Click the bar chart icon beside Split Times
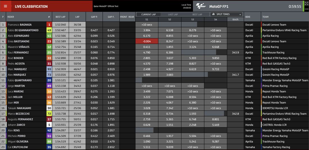The height and width of the screenshot is (150, 309). [213, 14]
